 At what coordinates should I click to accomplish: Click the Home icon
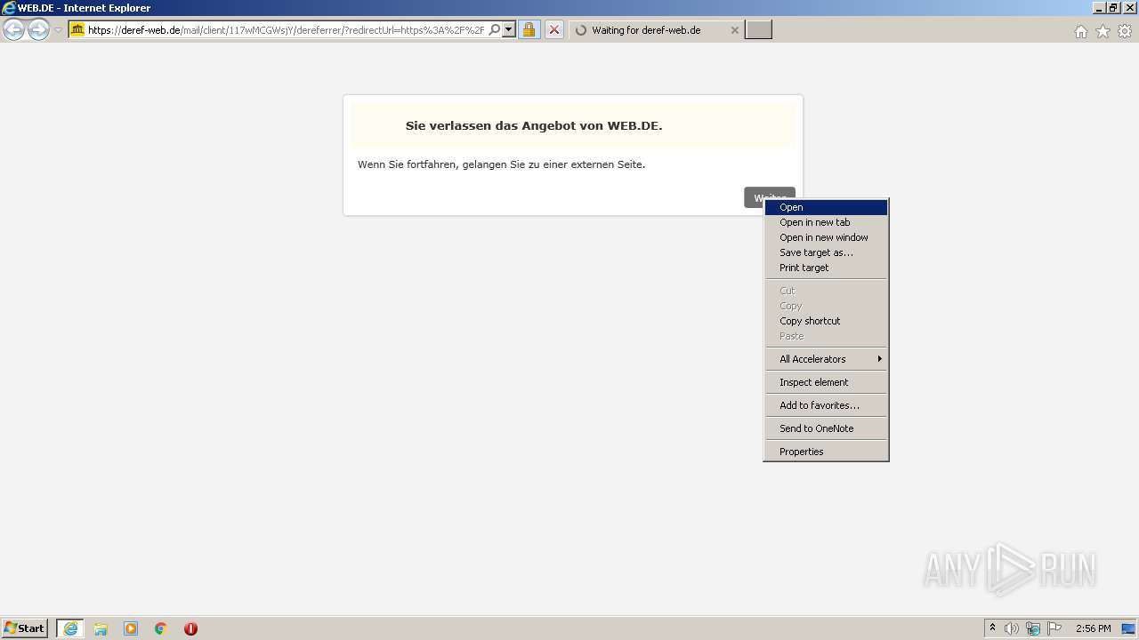1080,31
